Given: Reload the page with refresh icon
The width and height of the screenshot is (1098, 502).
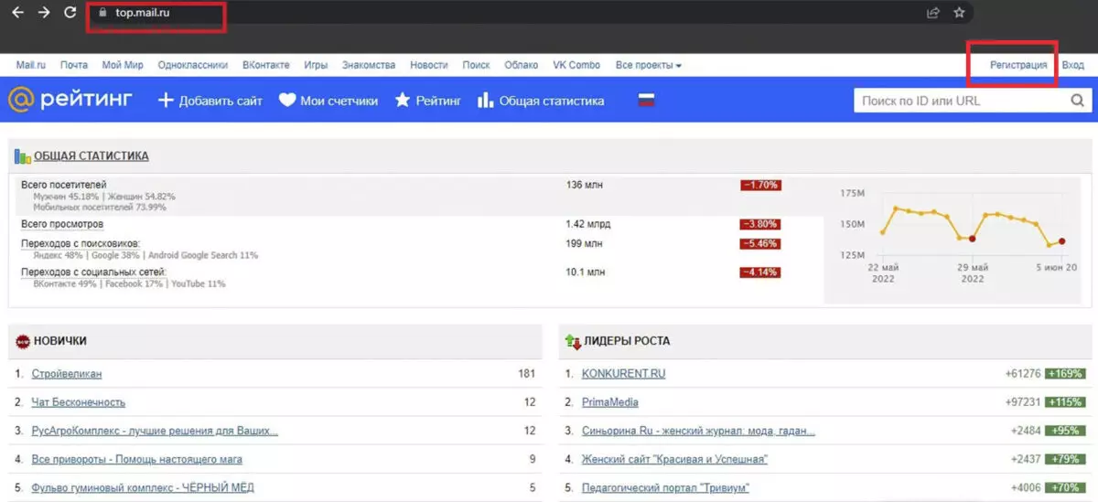Looking at the screenshot, I should pyautogui.click(x=70, y=13).
